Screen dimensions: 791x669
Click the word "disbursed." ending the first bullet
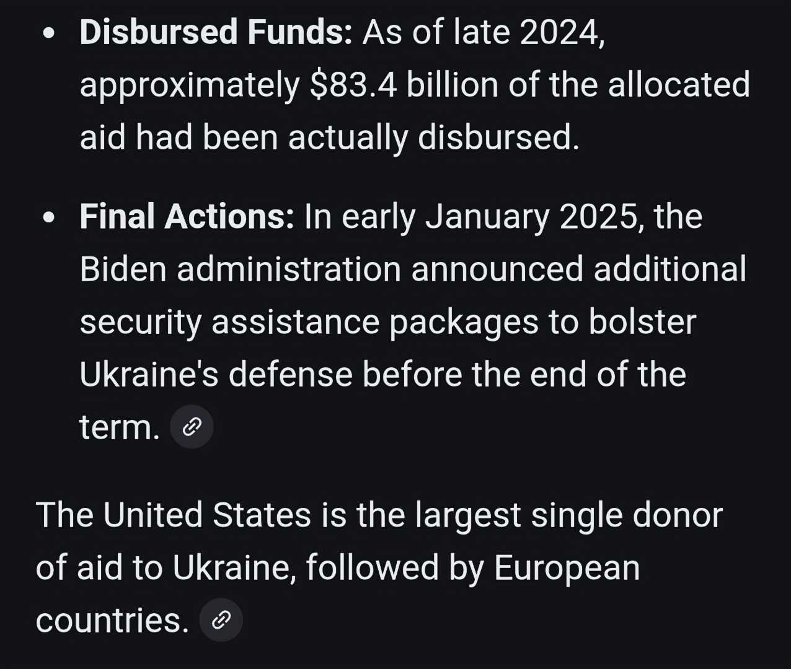(498, 138)
